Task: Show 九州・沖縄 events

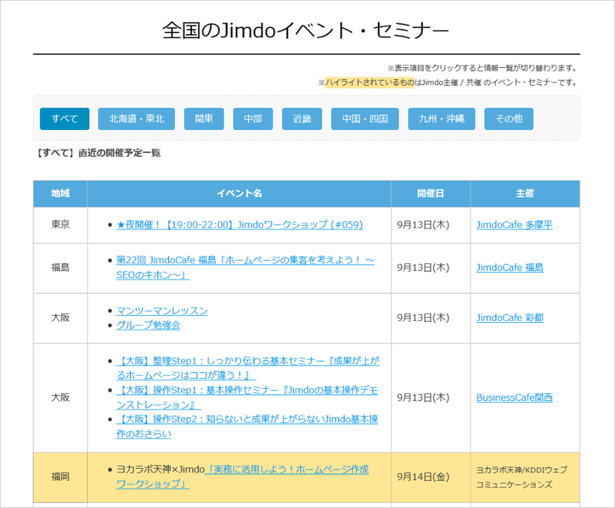Action: click(441, 119)
